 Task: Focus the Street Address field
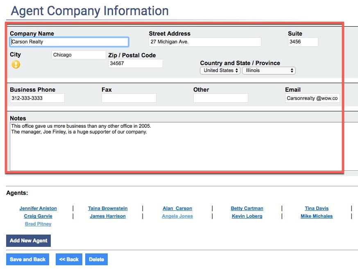(204, 42)
